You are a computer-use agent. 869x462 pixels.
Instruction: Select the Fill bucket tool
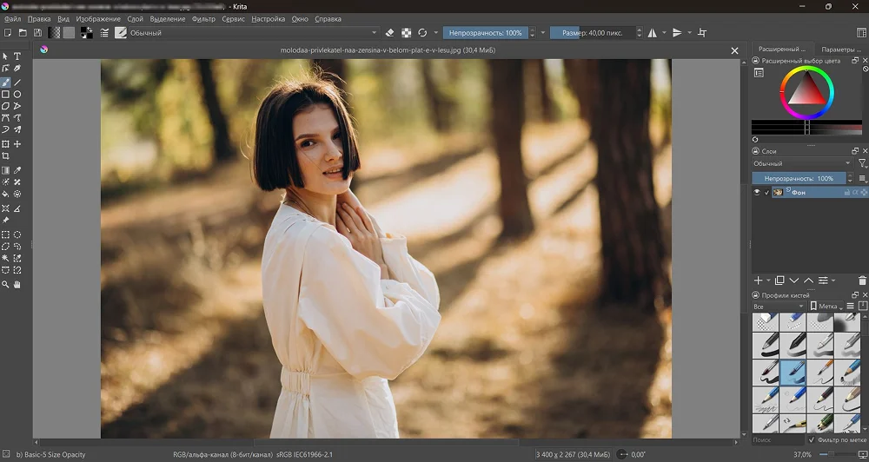(x=6, y=194)
